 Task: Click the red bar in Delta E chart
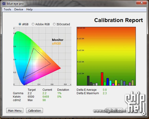coord(102,79)
